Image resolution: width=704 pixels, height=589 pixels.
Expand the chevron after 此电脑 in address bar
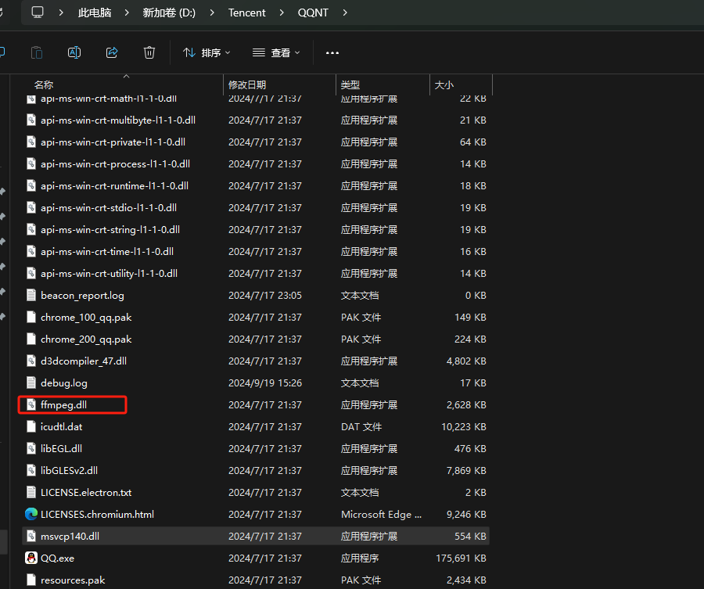click(x=127, y=13)
